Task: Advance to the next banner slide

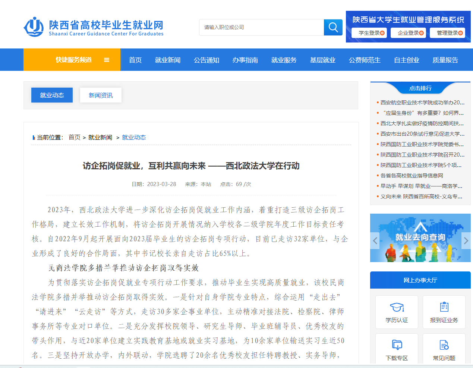Action: click(x=466, y=240)
